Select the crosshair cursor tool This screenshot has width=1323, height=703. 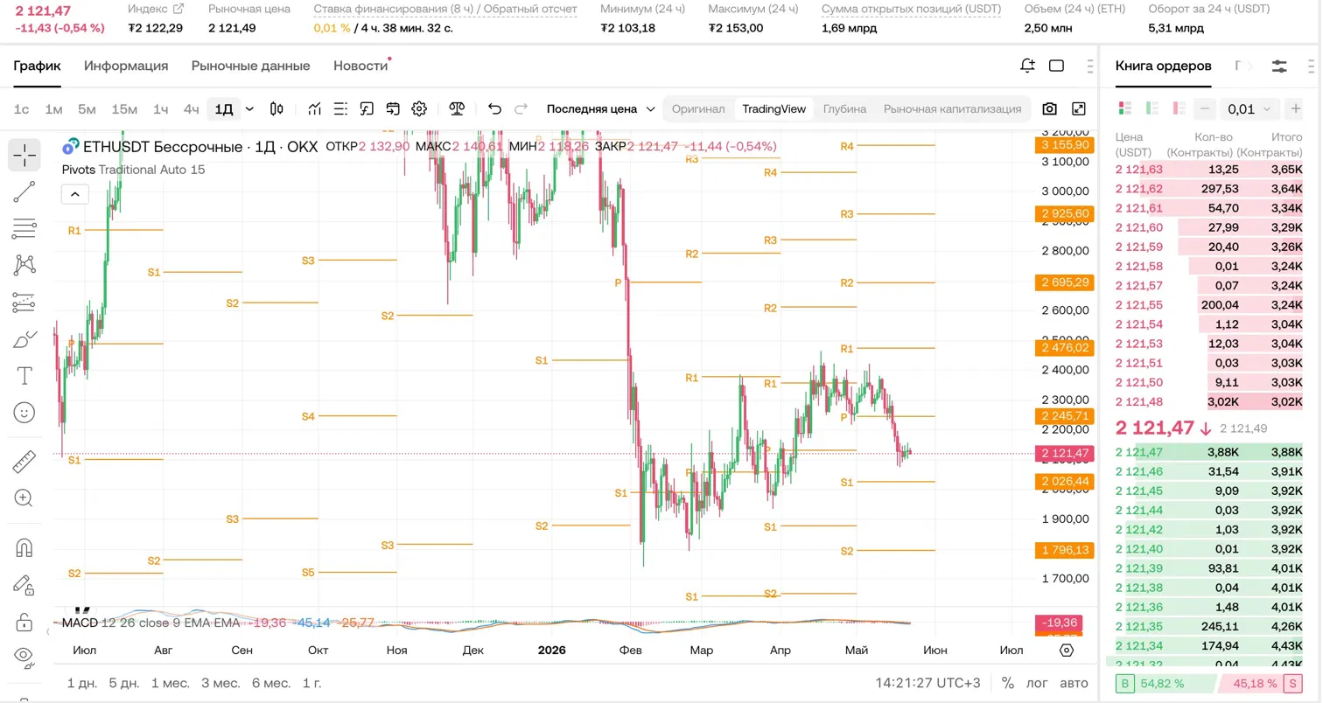pos(24,155)
